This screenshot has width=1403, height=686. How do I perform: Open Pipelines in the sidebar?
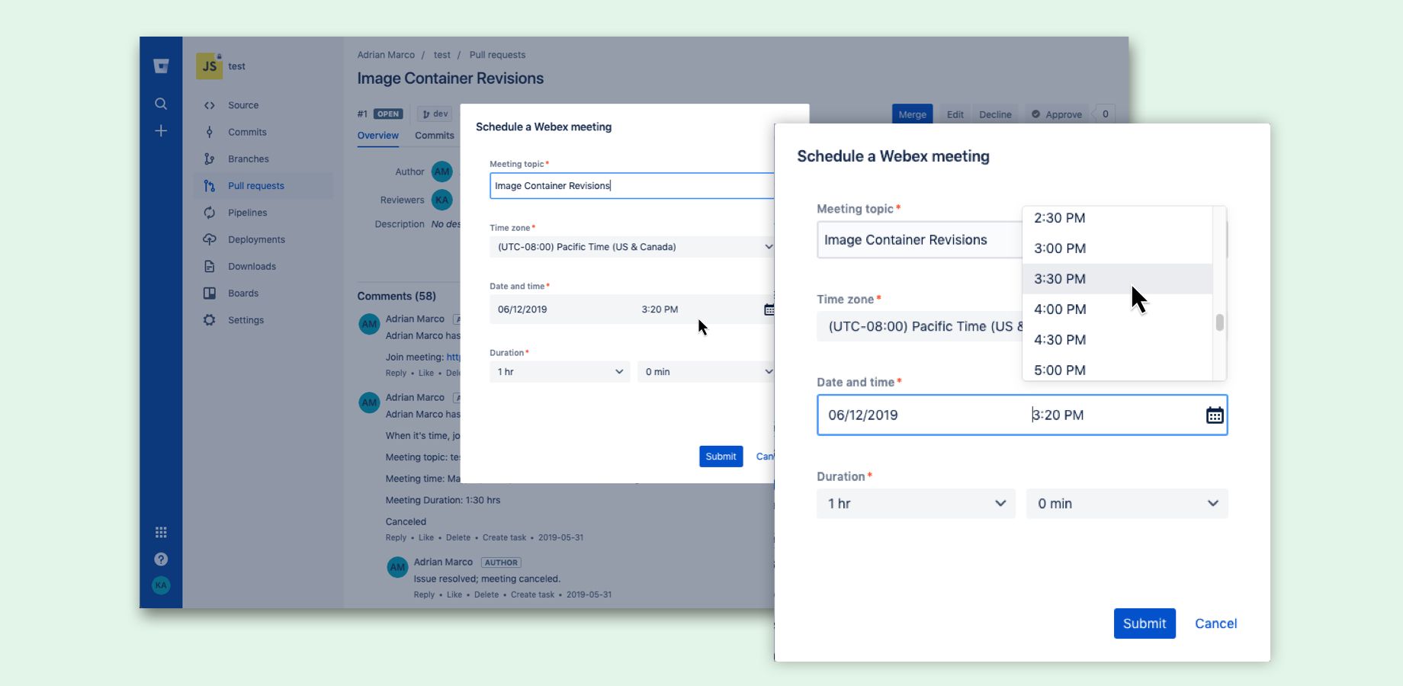click(248, 213)
